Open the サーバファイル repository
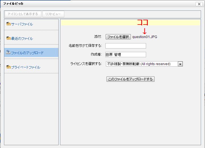This screenshot has height=148, width=205. pyautogui.click(x=22, y=24)
